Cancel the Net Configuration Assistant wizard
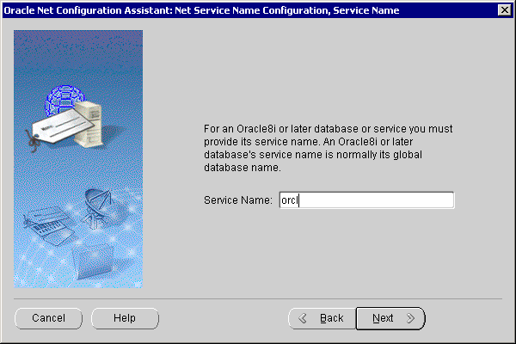This screenshot has height=344, width=516. [49, 318]
